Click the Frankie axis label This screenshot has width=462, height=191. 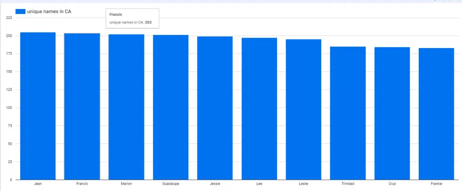(436, 184)
